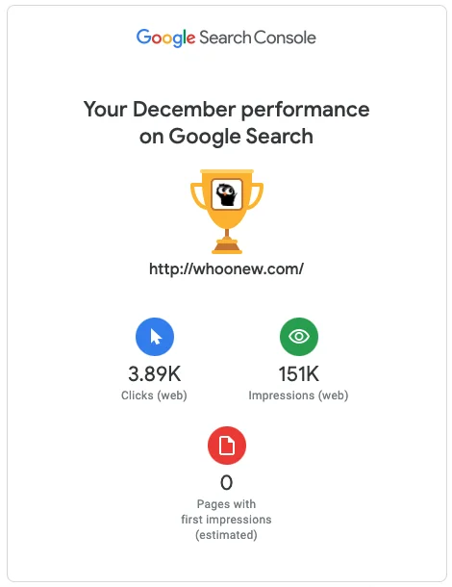Click the 0 pages count value
Image resolution: width=452 pixels, height=587 pixels.
click(226, 482)
